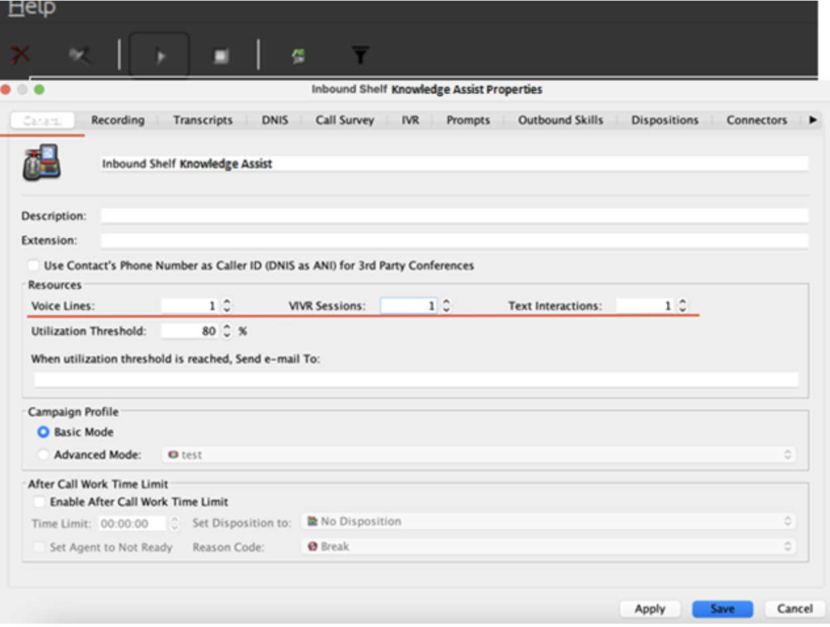Click the Apply button
The width and height of the screenshot is (830, 627).
649,609
